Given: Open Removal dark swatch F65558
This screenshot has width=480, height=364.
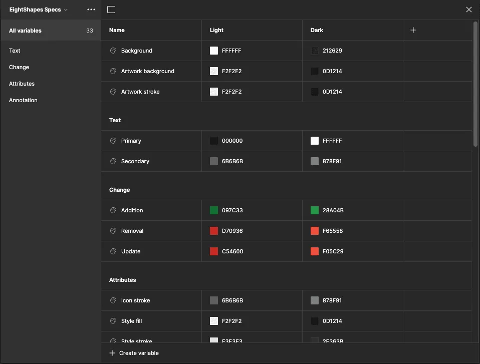Looking at the screenshot, I should tap(314, 231).
